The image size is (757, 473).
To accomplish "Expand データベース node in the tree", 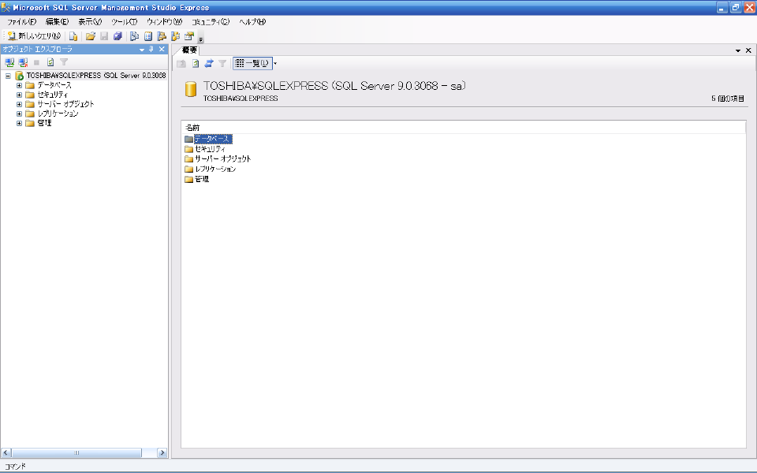I will [x=19, y=85].
